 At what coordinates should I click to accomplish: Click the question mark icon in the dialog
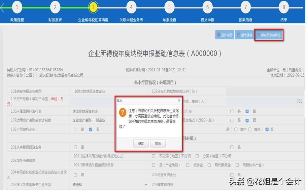pyautogui.click(x=123, y=112)
